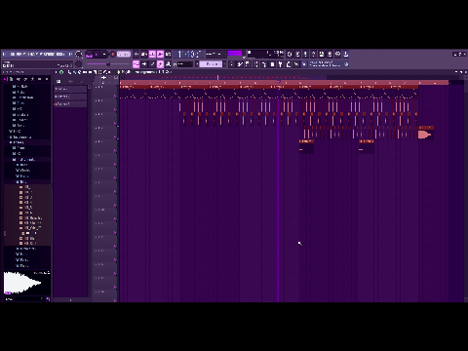Click the second icon right of the memory panel
Viewport: 468px width, 351px height.
[x=297, y=54]
